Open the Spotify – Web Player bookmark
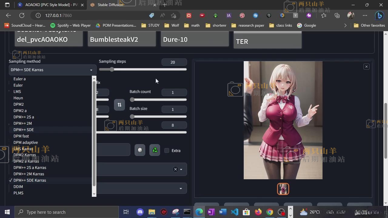 coord(70,25)
